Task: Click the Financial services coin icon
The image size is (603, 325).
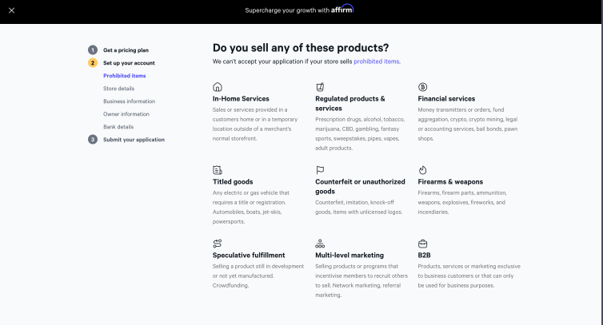Action: tap(422, 87)
